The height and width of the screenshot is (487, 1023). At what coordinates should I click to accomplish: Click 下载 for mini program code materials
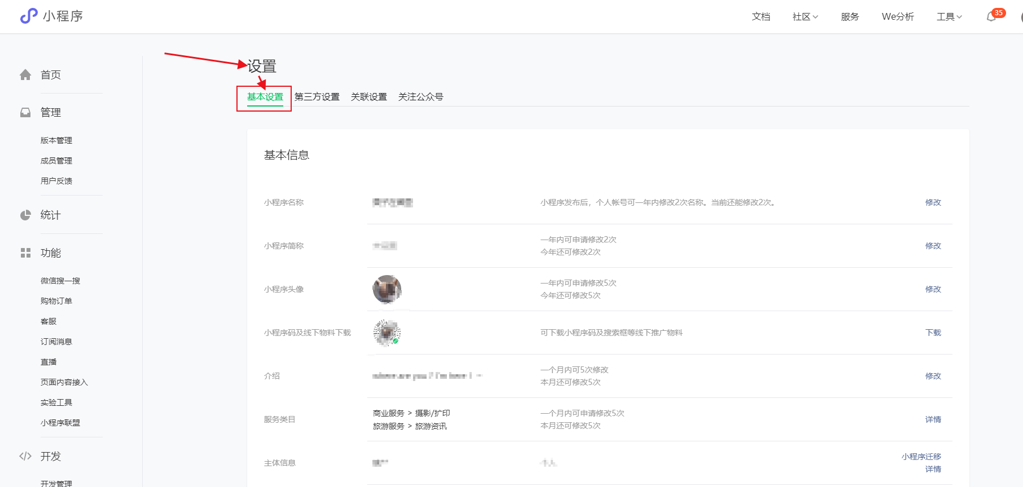click(x=933, y=333)
